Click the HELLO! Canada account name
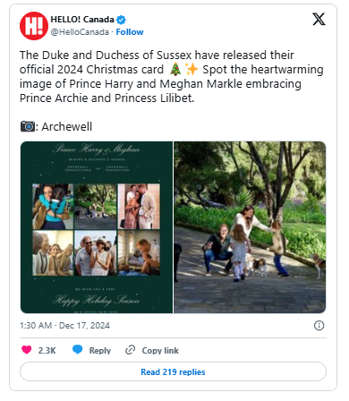This screenshot has width=349, height=401. point(82,20)
